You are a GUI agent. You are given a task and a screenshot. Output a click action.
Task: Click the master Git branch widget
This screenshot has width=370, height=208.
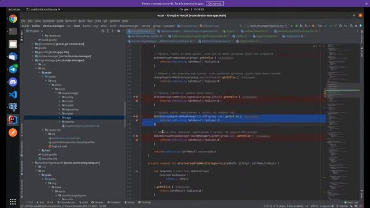click(342, 206)
